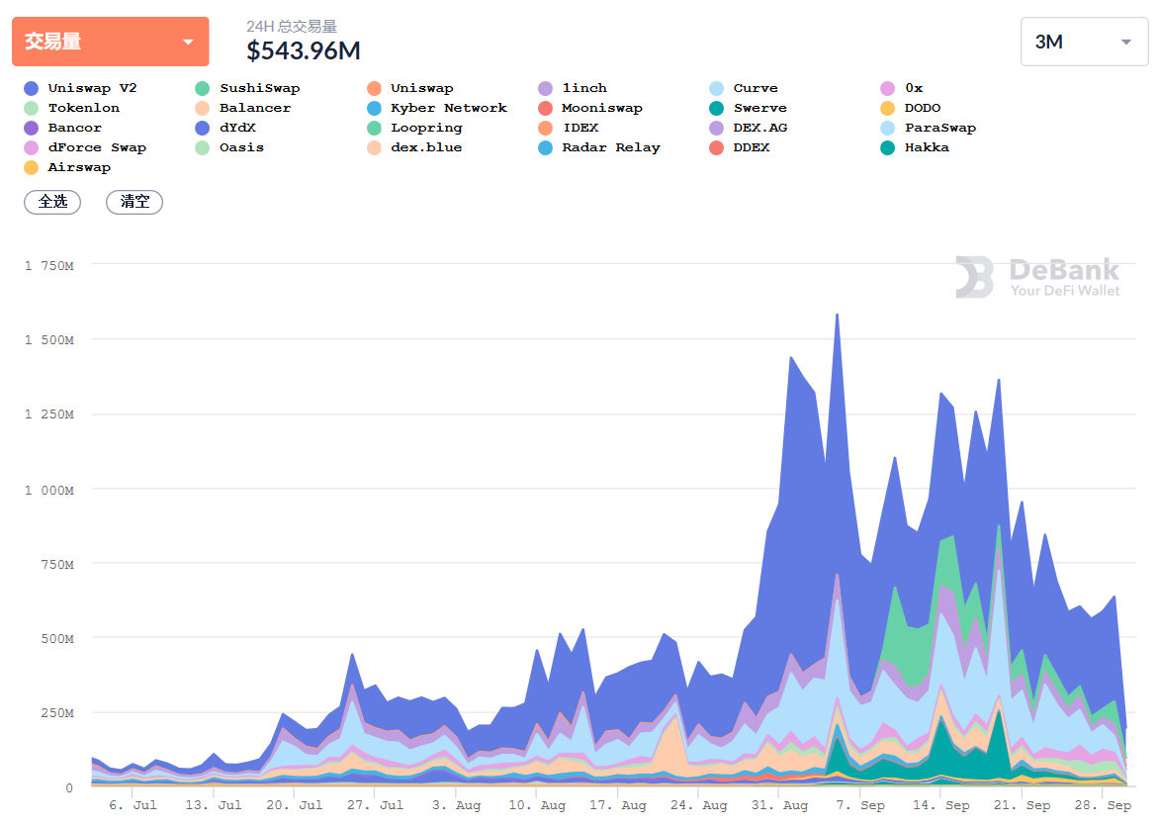This screenshot has width=1158, height=827.
Task: Click the 10. Aug x-axis date label
Action: (537, 805)
